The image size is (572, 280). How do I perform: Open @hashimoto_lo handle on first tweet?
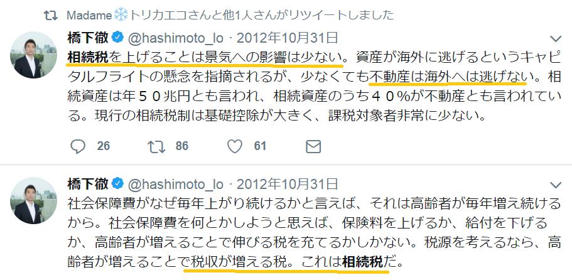pos(175,38)
